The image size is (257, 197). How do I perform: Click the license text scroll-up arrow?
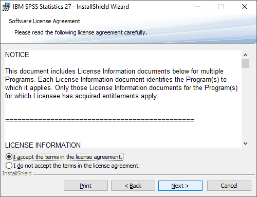(x=245, y=55)
